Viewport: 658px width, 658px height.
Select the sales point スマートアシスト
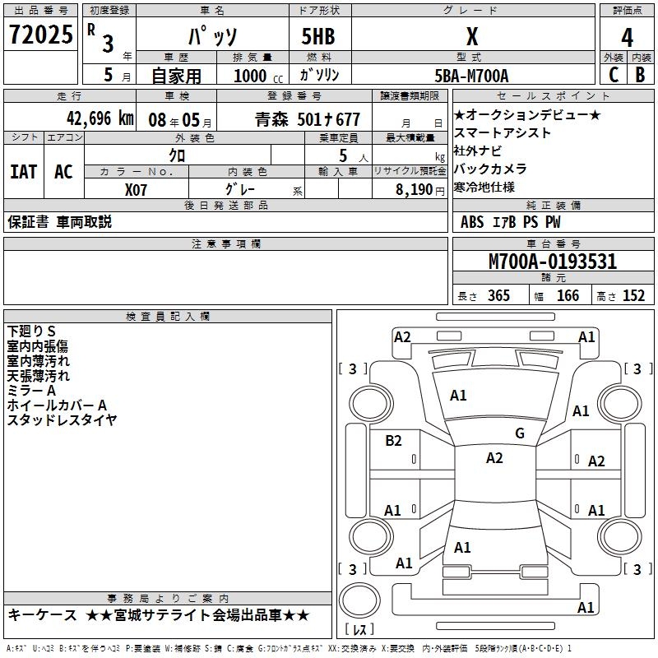(503, 132)
